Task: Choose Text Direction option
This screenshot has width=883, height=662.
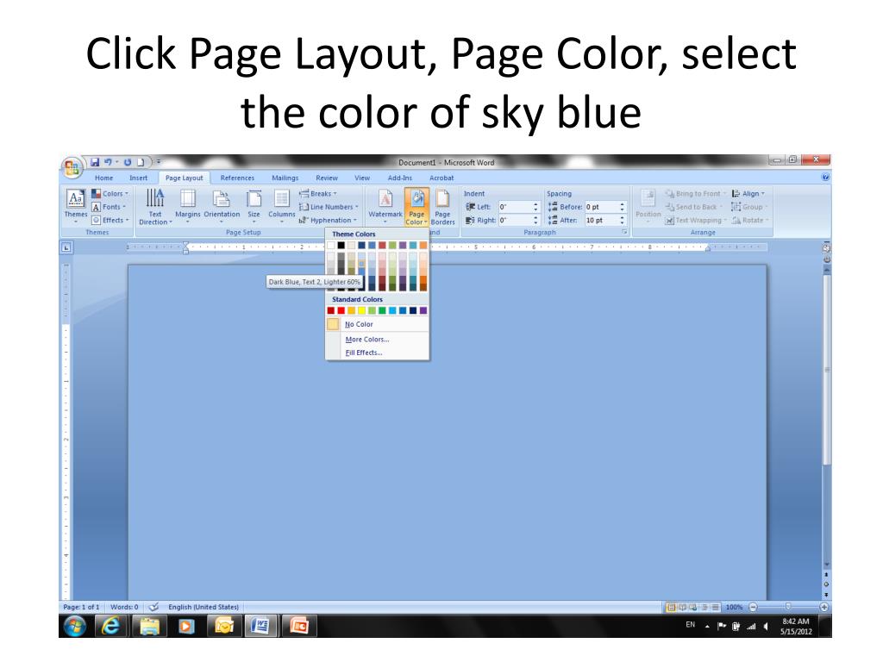Action: pos(155,207)
